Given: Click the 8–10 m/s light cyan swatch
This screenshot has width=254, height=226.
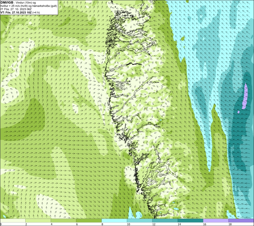Looking at the screenshot, I should [x=114, y=220].
